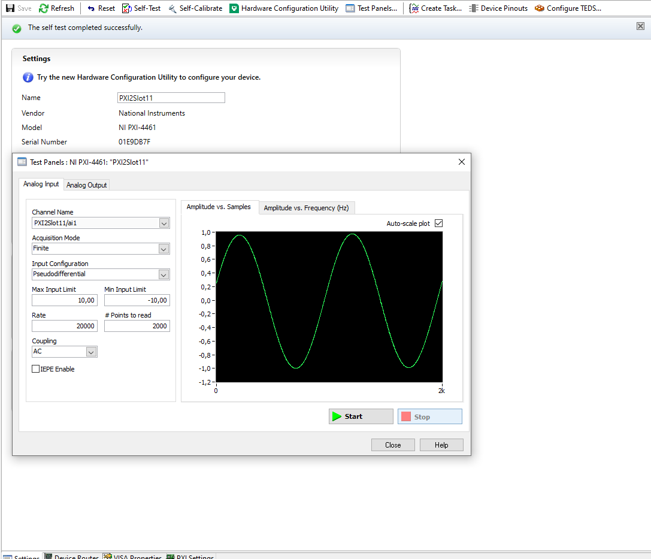Click the Min Input Limit field
The image size is (651, 559).
pyautogui.click(x=137, y=300)
